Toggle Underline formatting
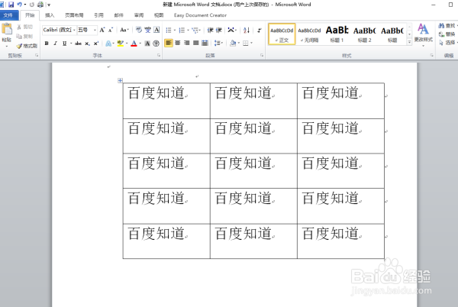Image resolution: width=458 pixels, height=307 pixels. (x=64, y=44)
